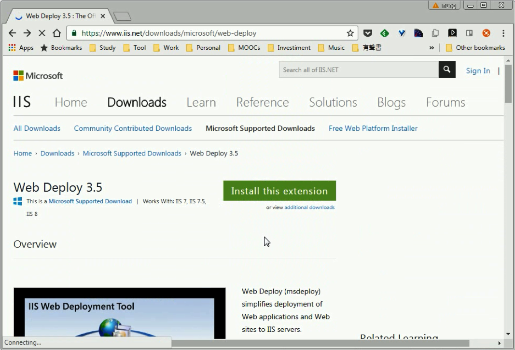The height and width of the screenshot is (350, 515).
Task: Stop loading the page
Action: [x=42, y=33]
